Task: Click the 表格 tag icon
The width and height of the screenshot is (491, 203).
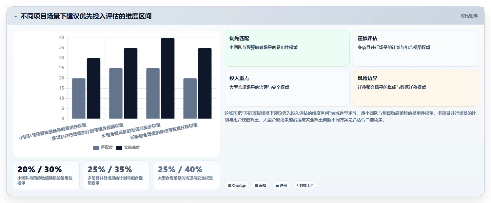Action: [x=257, y=185]
